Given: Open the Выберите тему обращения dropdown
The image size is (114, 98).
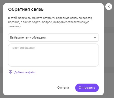Looking at the screenshot, I should 53,37.
